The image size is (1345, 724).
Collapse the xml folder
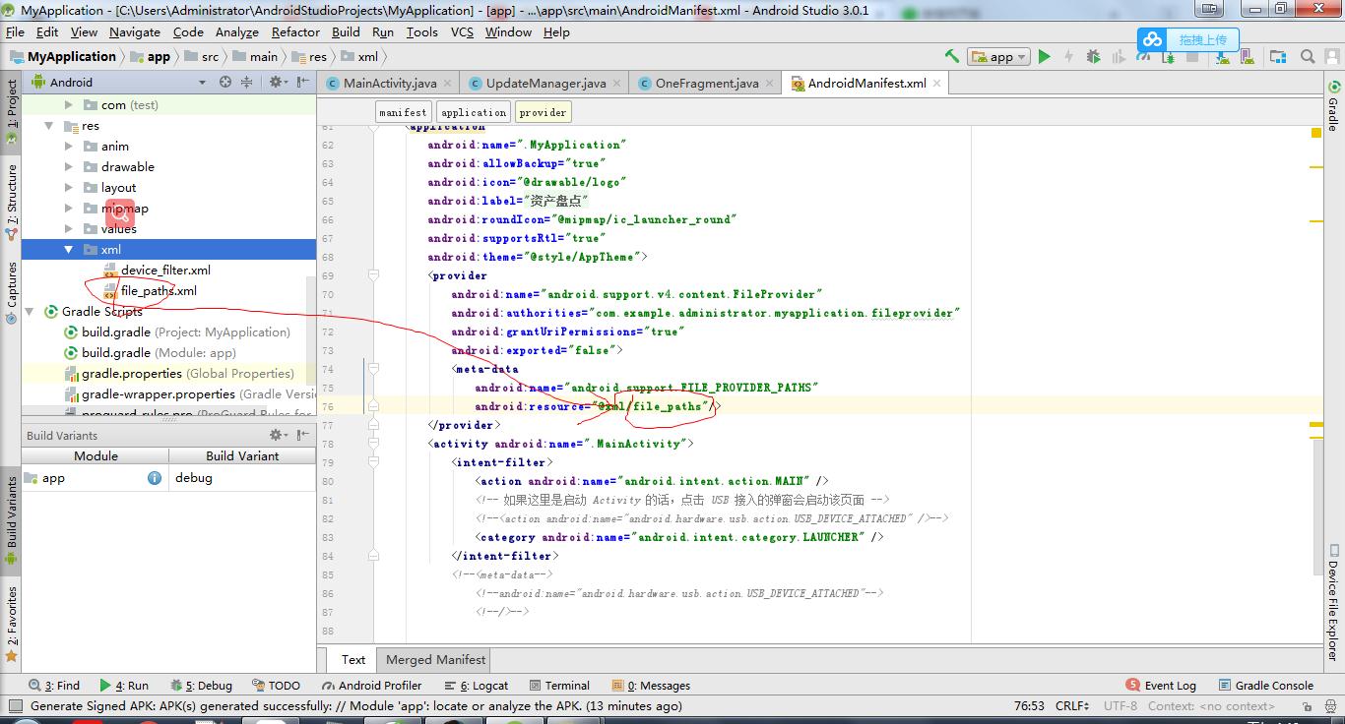tap(68, 250)
